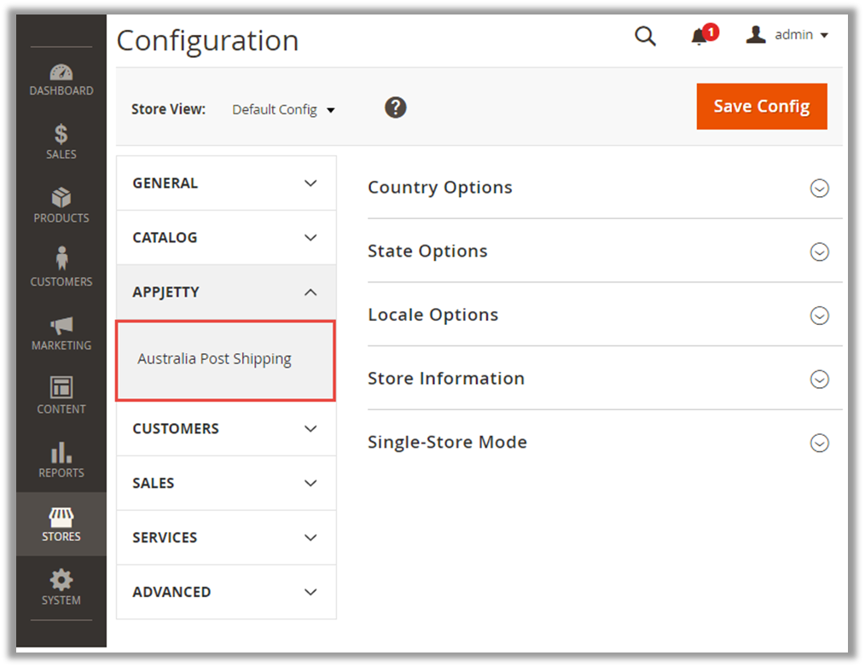Screen dimensions: 865x667
Task: Open the Dashboard sidebar icon
Action: click(x=61, y=80)
